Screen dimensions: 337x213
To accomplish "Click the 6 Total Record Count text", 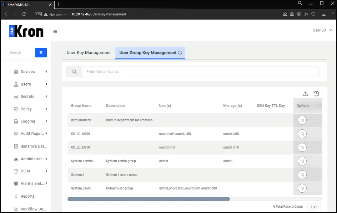I will tap(288, 206).
